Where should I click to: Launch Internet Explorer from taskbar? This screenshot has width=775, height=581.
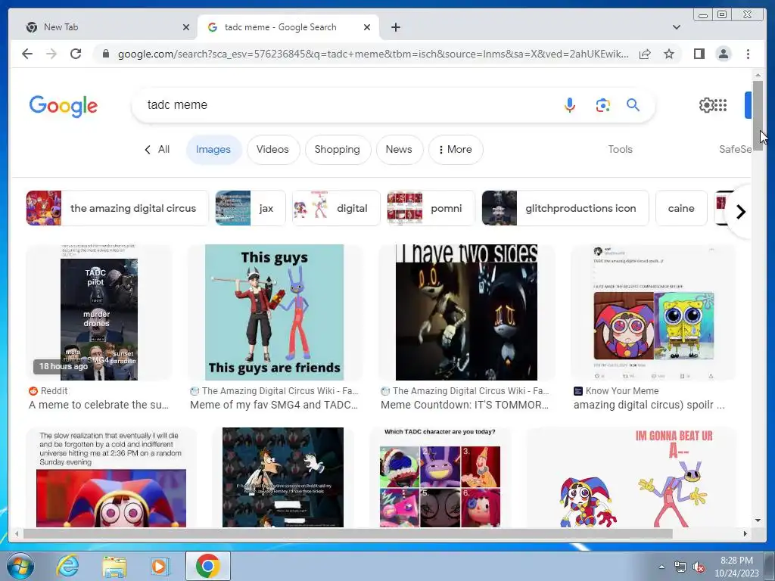click(x=67, y=566)
